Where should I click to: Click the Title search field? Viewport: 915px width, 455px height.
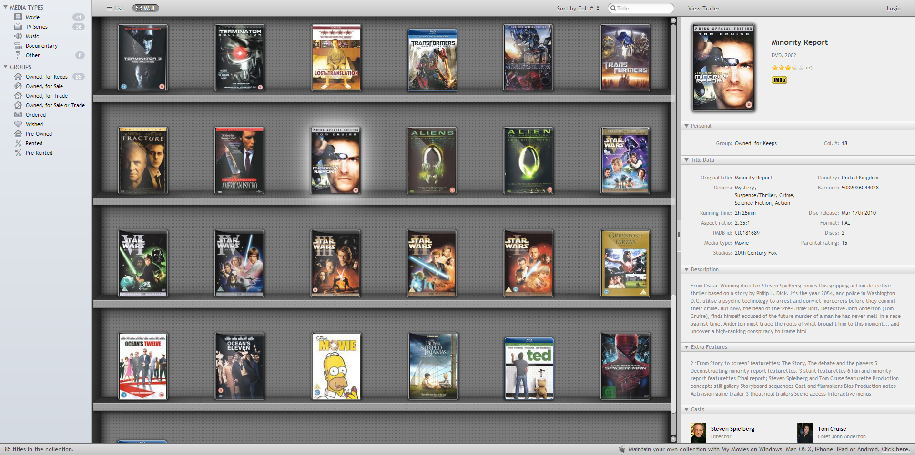[x=641, y=8]
